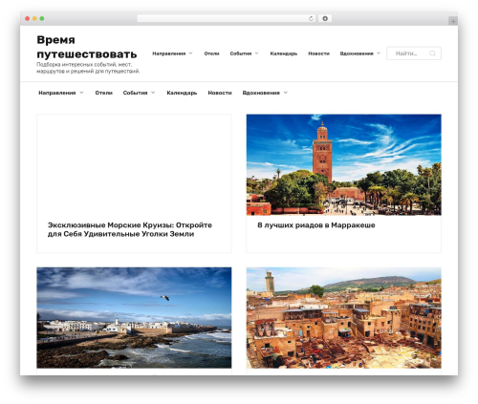Select Вдохновение in the secondary menu
The image size is (478, 404).
point(261,93)
